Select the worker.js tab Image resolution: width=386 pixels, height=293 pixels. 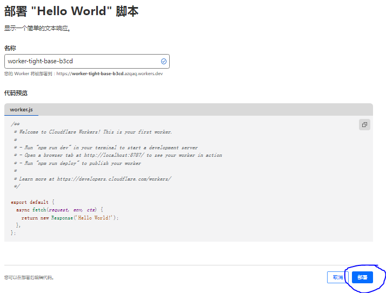click(21, 110)
